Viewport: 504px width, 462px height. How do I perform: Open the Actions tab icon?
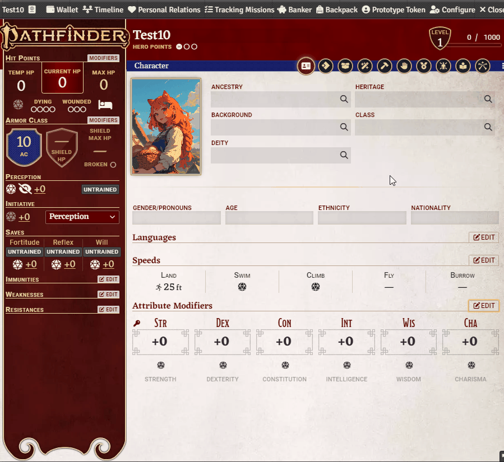326,66
